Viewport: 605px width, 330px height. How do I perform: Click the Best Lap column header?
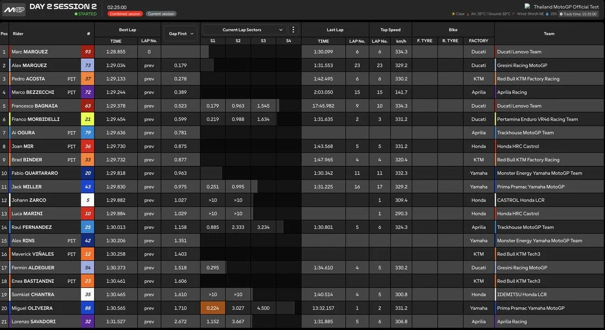pos(128,30)
